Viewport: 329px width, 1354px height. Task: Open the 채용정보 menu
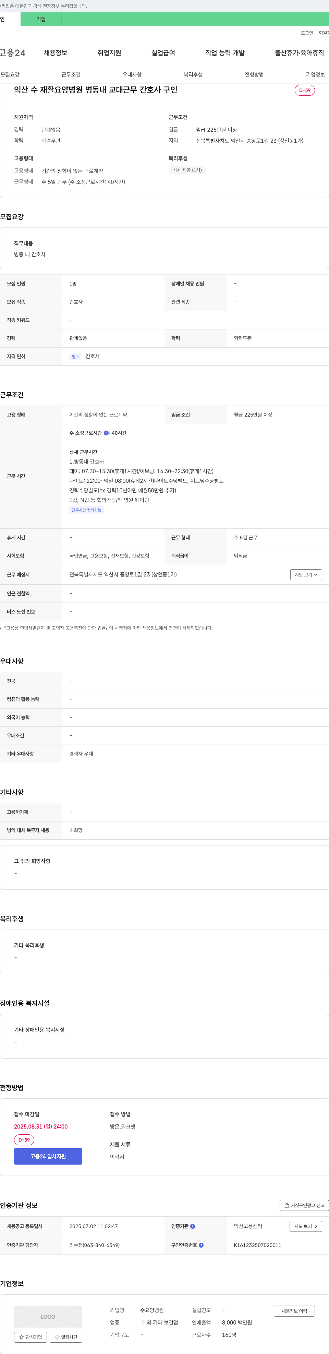point(56,52)
